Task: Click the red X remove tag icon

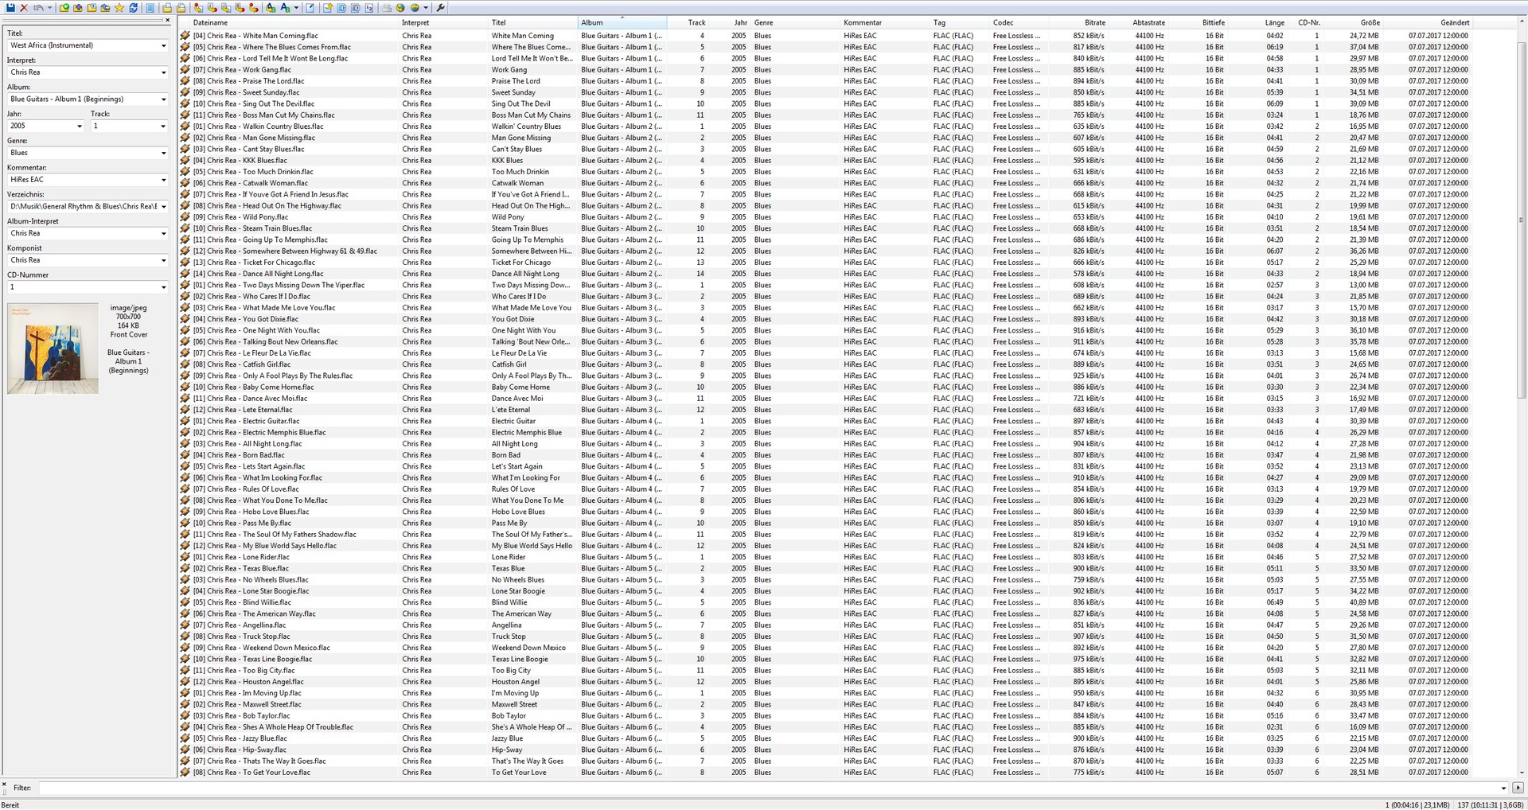Action: tap(24, 8)
